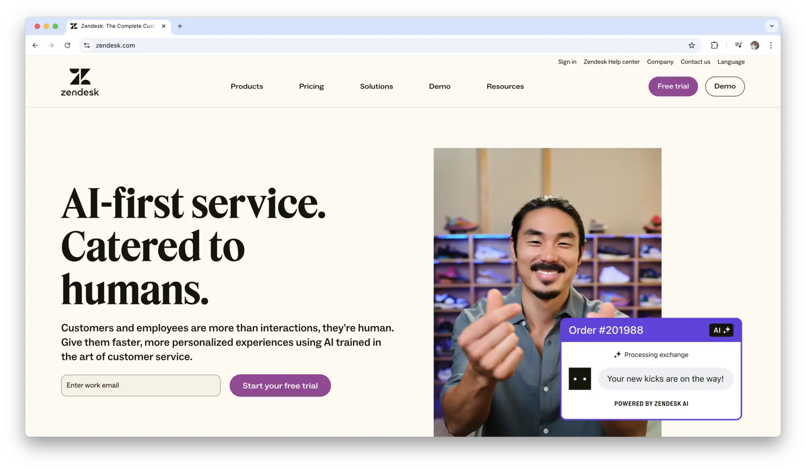Reload the page
The height and width of the screenshot is (470, 806).
pos(68,45)
